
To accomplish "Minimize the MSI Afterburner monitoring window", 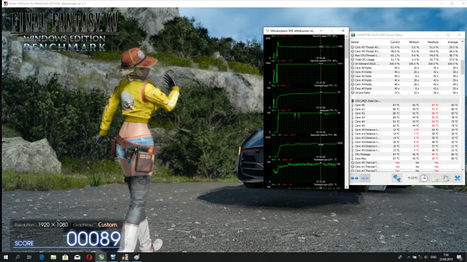I will click(x=321, y=30).
